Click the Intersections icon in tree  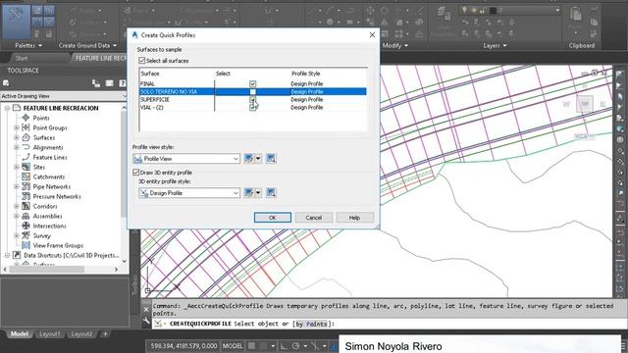[26, 226]
